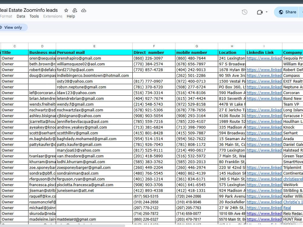The width and height of the screenshot is (303, 227).
Task: Click the horizontal scrollbar at bottom
Action: coord(62,226)
